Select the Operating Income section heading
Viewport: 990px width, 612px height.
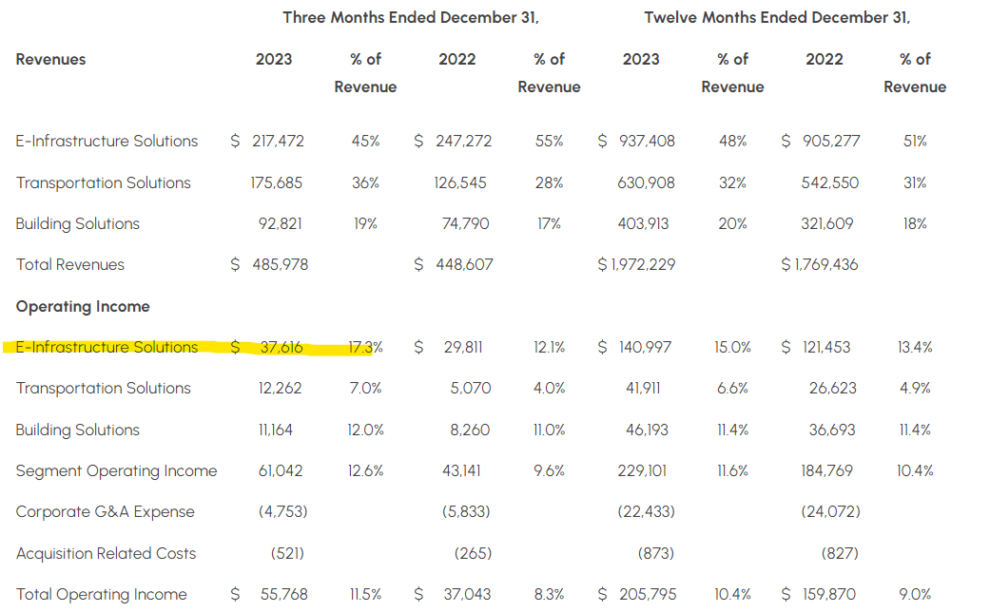point(83,307)
